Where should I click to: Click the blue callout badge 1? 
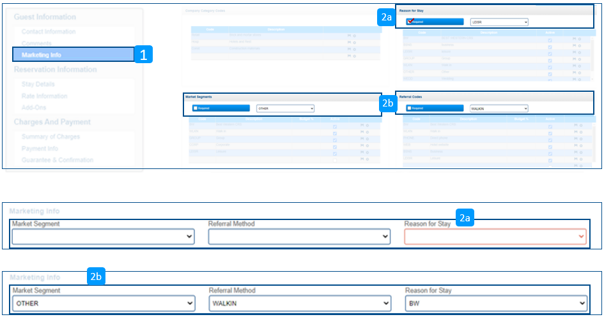[143, 55]
